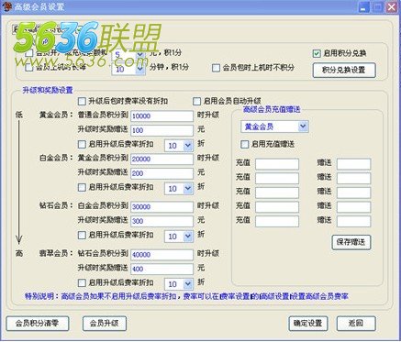Toggle 会员包时上机时不积分 checkbox
This screenshot has width=401, height=342.
coord(216,68)
